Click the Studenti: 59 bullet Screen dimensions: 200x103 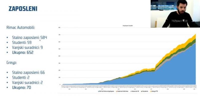[x=22, y=43]
